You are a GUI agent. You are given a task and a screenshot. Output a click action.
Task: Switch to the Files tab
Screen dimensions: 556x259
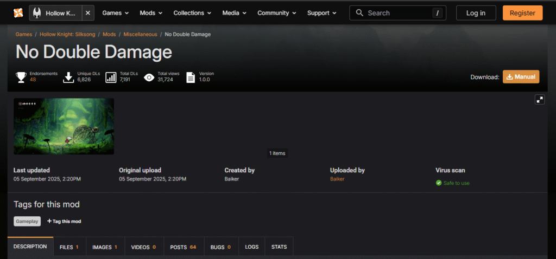(x=69, y=247)
